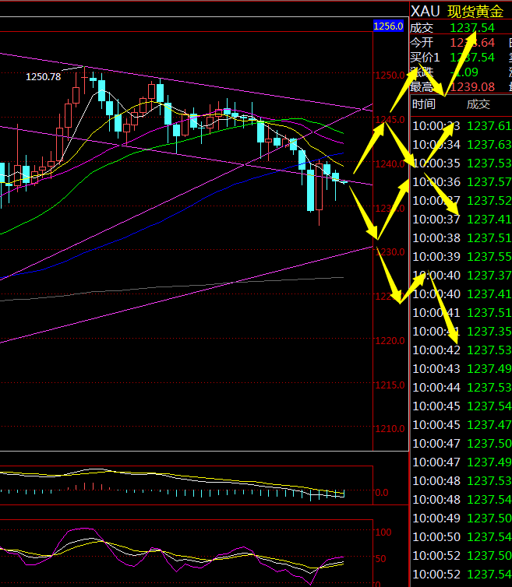Image resolution: width=512 pixels, height=587 pixels.
Task: Select the 10:00:47 trade row at 1237.49
Action: pos(461,462)
